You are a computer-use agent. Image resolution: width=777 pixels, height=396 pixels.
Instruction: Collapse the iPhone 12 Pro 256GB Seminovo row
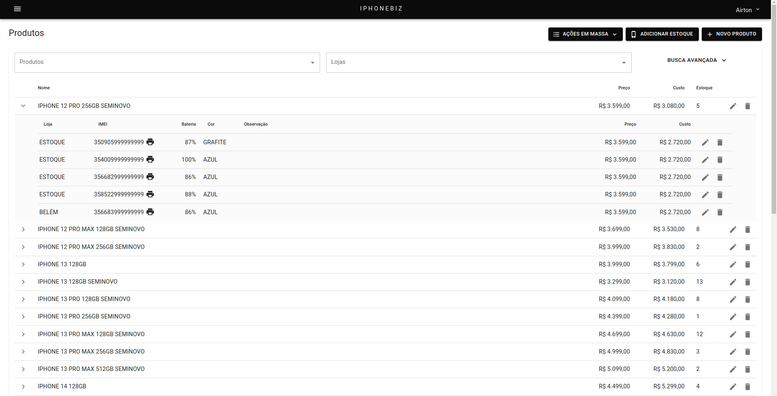[x=23, y=106]
